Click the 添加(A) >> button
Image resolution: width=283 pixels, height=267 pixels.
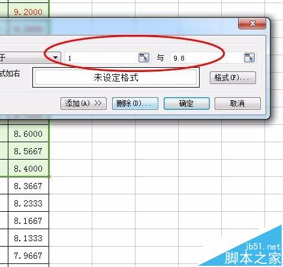pos(83,103)
